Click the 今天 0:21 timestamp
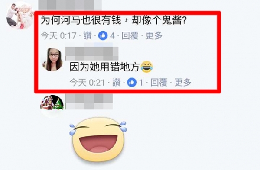The width and height of the screenshot is (260, 170). (88, 82)
